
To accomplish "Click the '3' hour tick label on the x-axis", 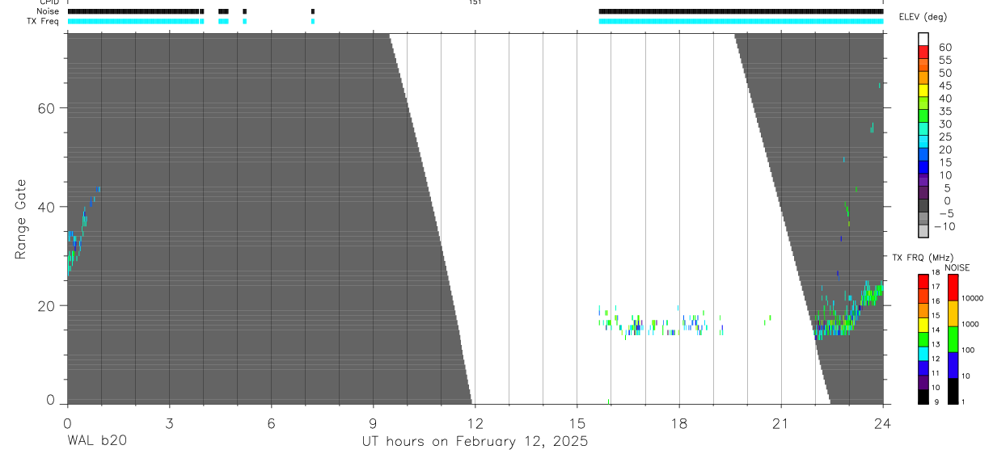I will pos(169,422).
